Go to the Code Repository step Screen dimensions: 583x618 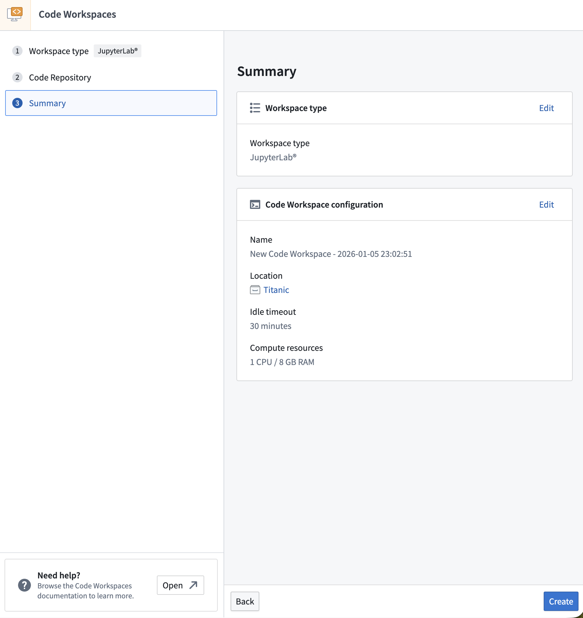[x=60, y=78]
